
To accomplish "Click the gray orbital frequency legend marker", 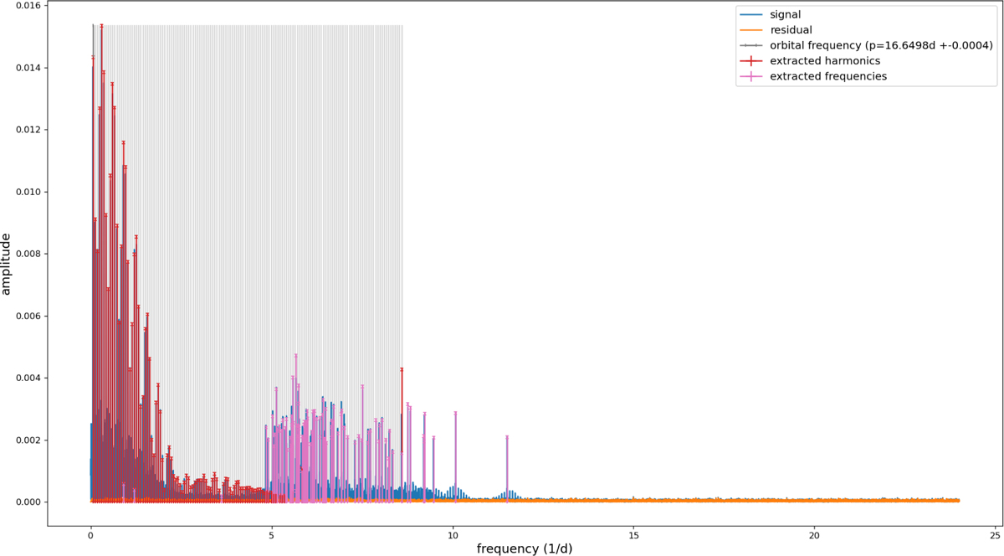I will click(753, 45).
